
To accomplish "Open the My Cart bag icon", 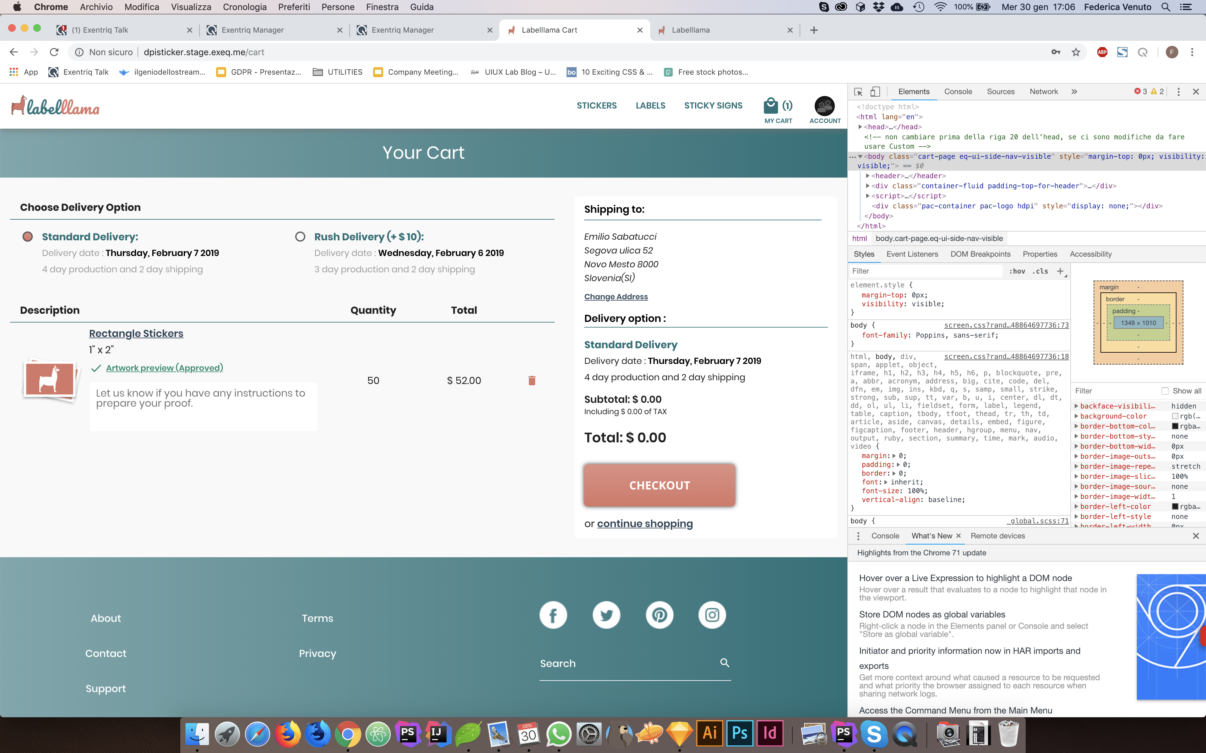I will [771, 106].
